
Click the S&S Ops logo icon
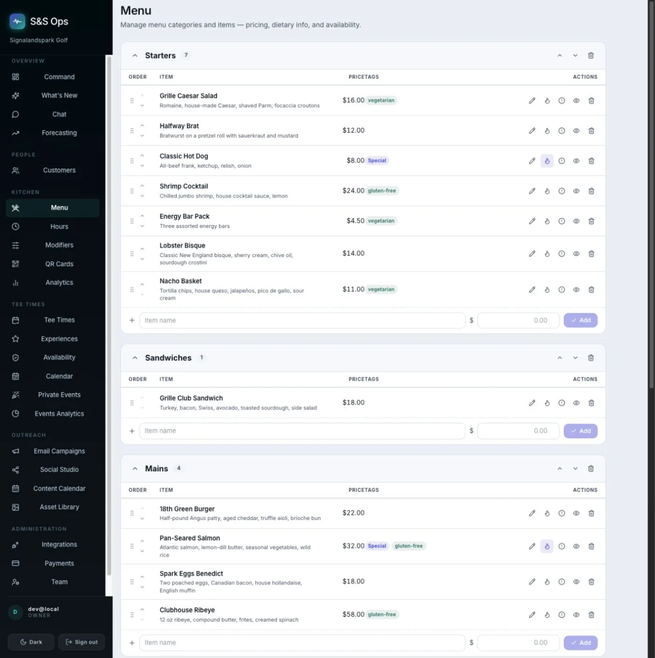(17, 21)
